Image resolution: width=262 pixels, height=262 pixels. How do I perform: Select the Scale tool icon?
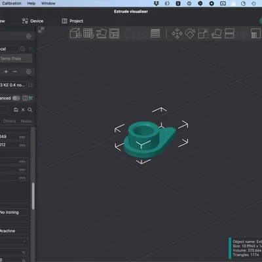pyautogui.click(x=203, y=33)
